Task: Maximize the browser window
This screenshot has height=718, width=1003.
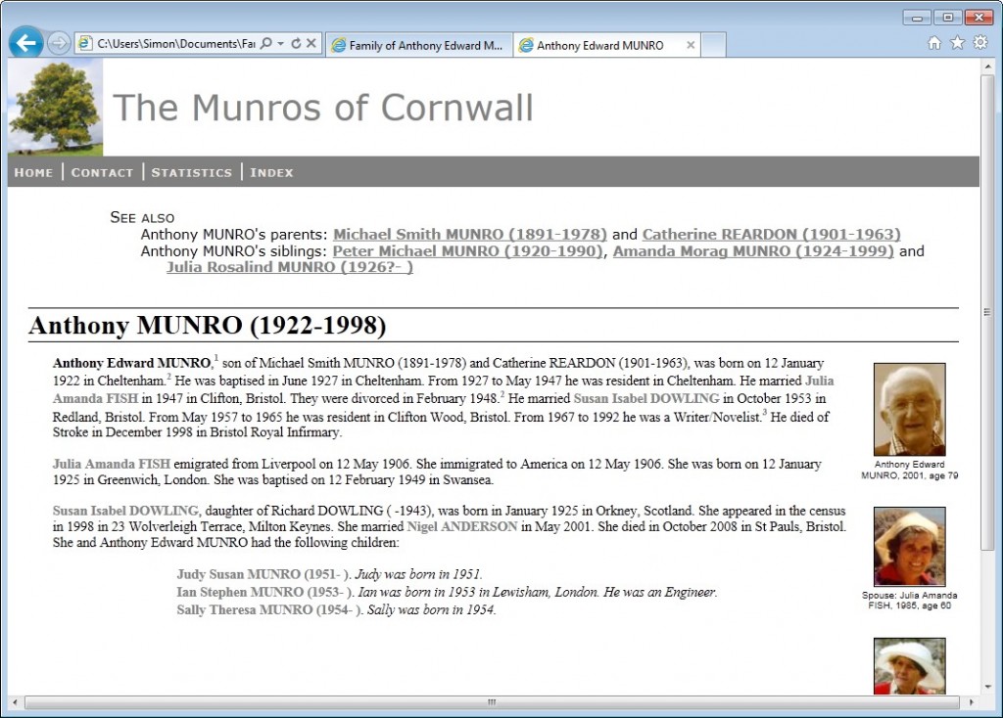Action: point(947,18)
